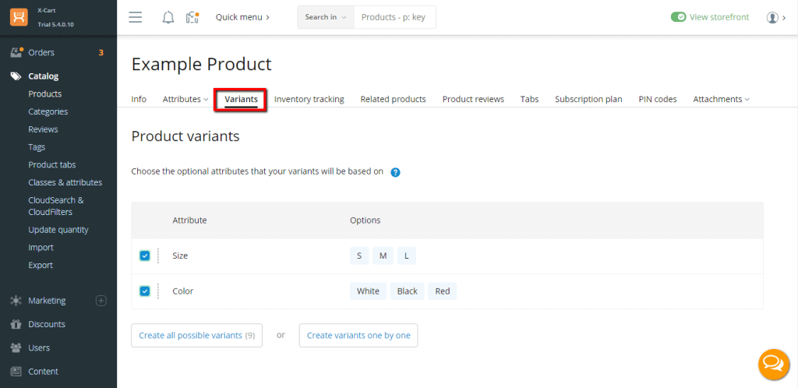Open Product tabs in the sidebar
The height and width of the screenshot is (388, 798).
(x=52, y=165)
